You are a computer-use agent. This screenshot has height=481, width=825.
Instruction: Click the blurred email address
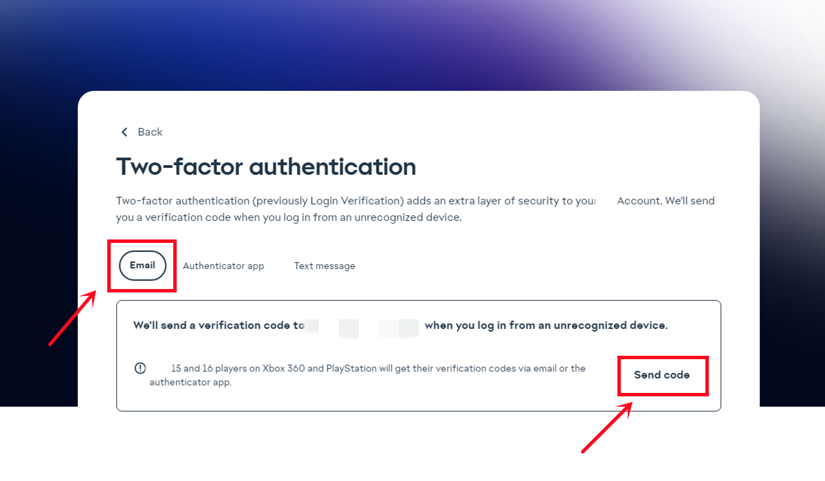click(363, 326)
